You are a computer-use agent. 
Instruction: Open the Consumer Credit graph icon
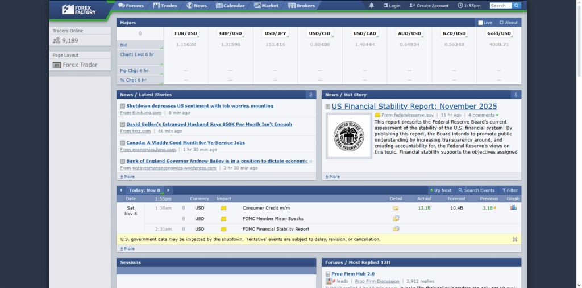513,208
